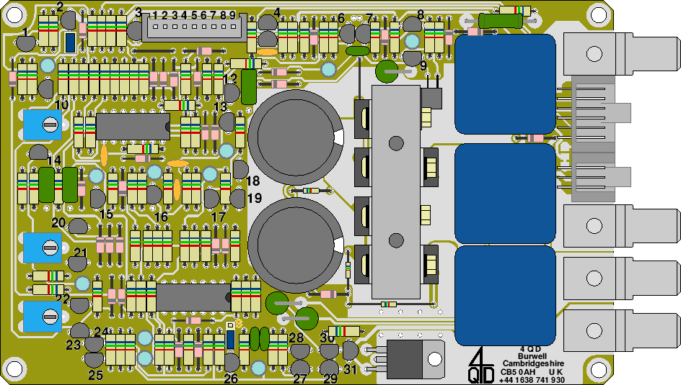Select the transistor labeled 18
This screenshot has height=385, width=681.
240,170
